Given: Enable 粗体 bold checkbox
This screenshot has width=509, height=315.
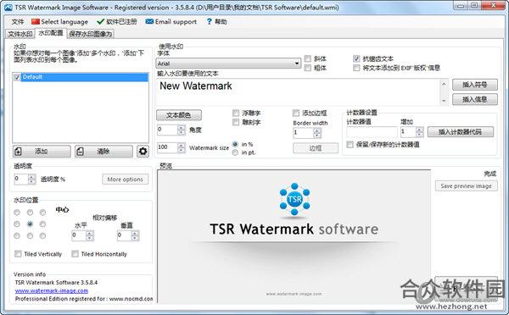Looking at the screenshot, I should [x=307, y=68].
